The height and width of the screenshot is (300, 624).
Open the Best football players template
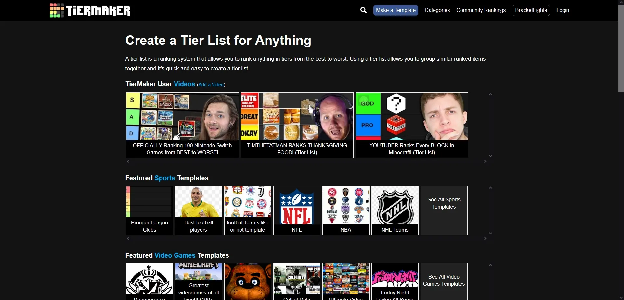click(199, 210)
